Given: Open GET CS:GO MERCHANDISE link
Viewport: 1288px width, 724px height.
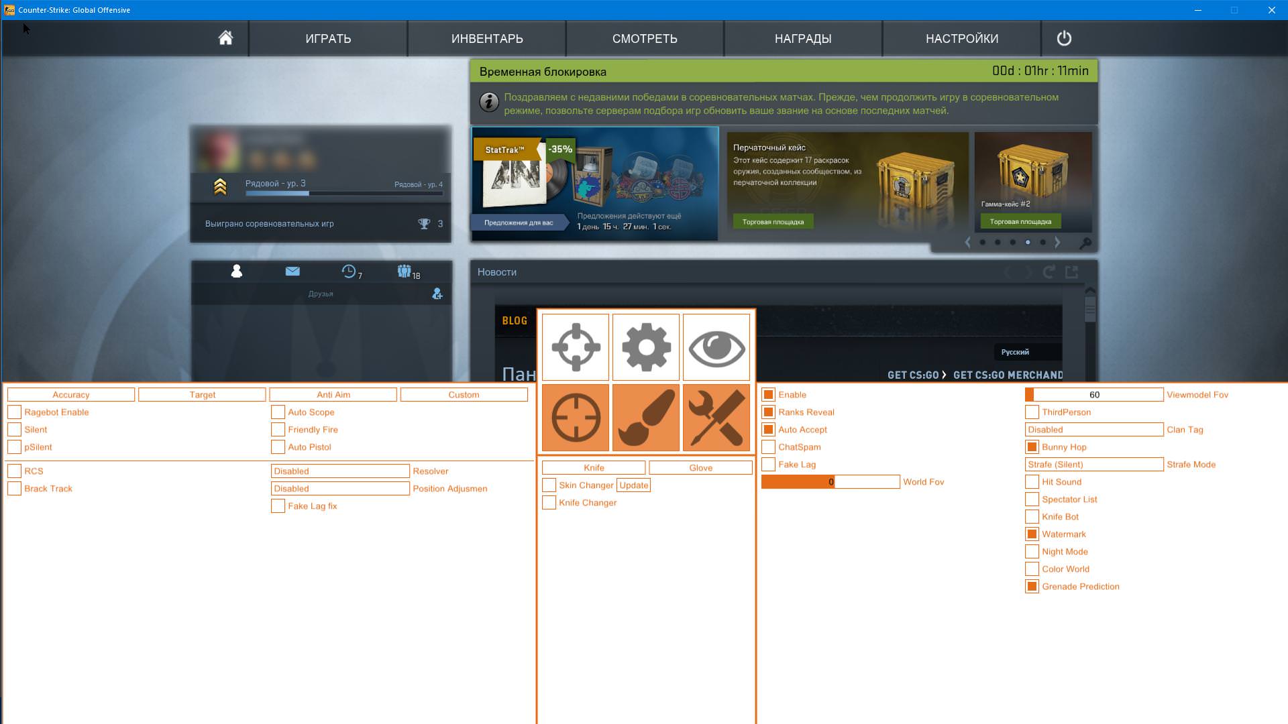Looking at the screenshot, I should point(1008,375).
